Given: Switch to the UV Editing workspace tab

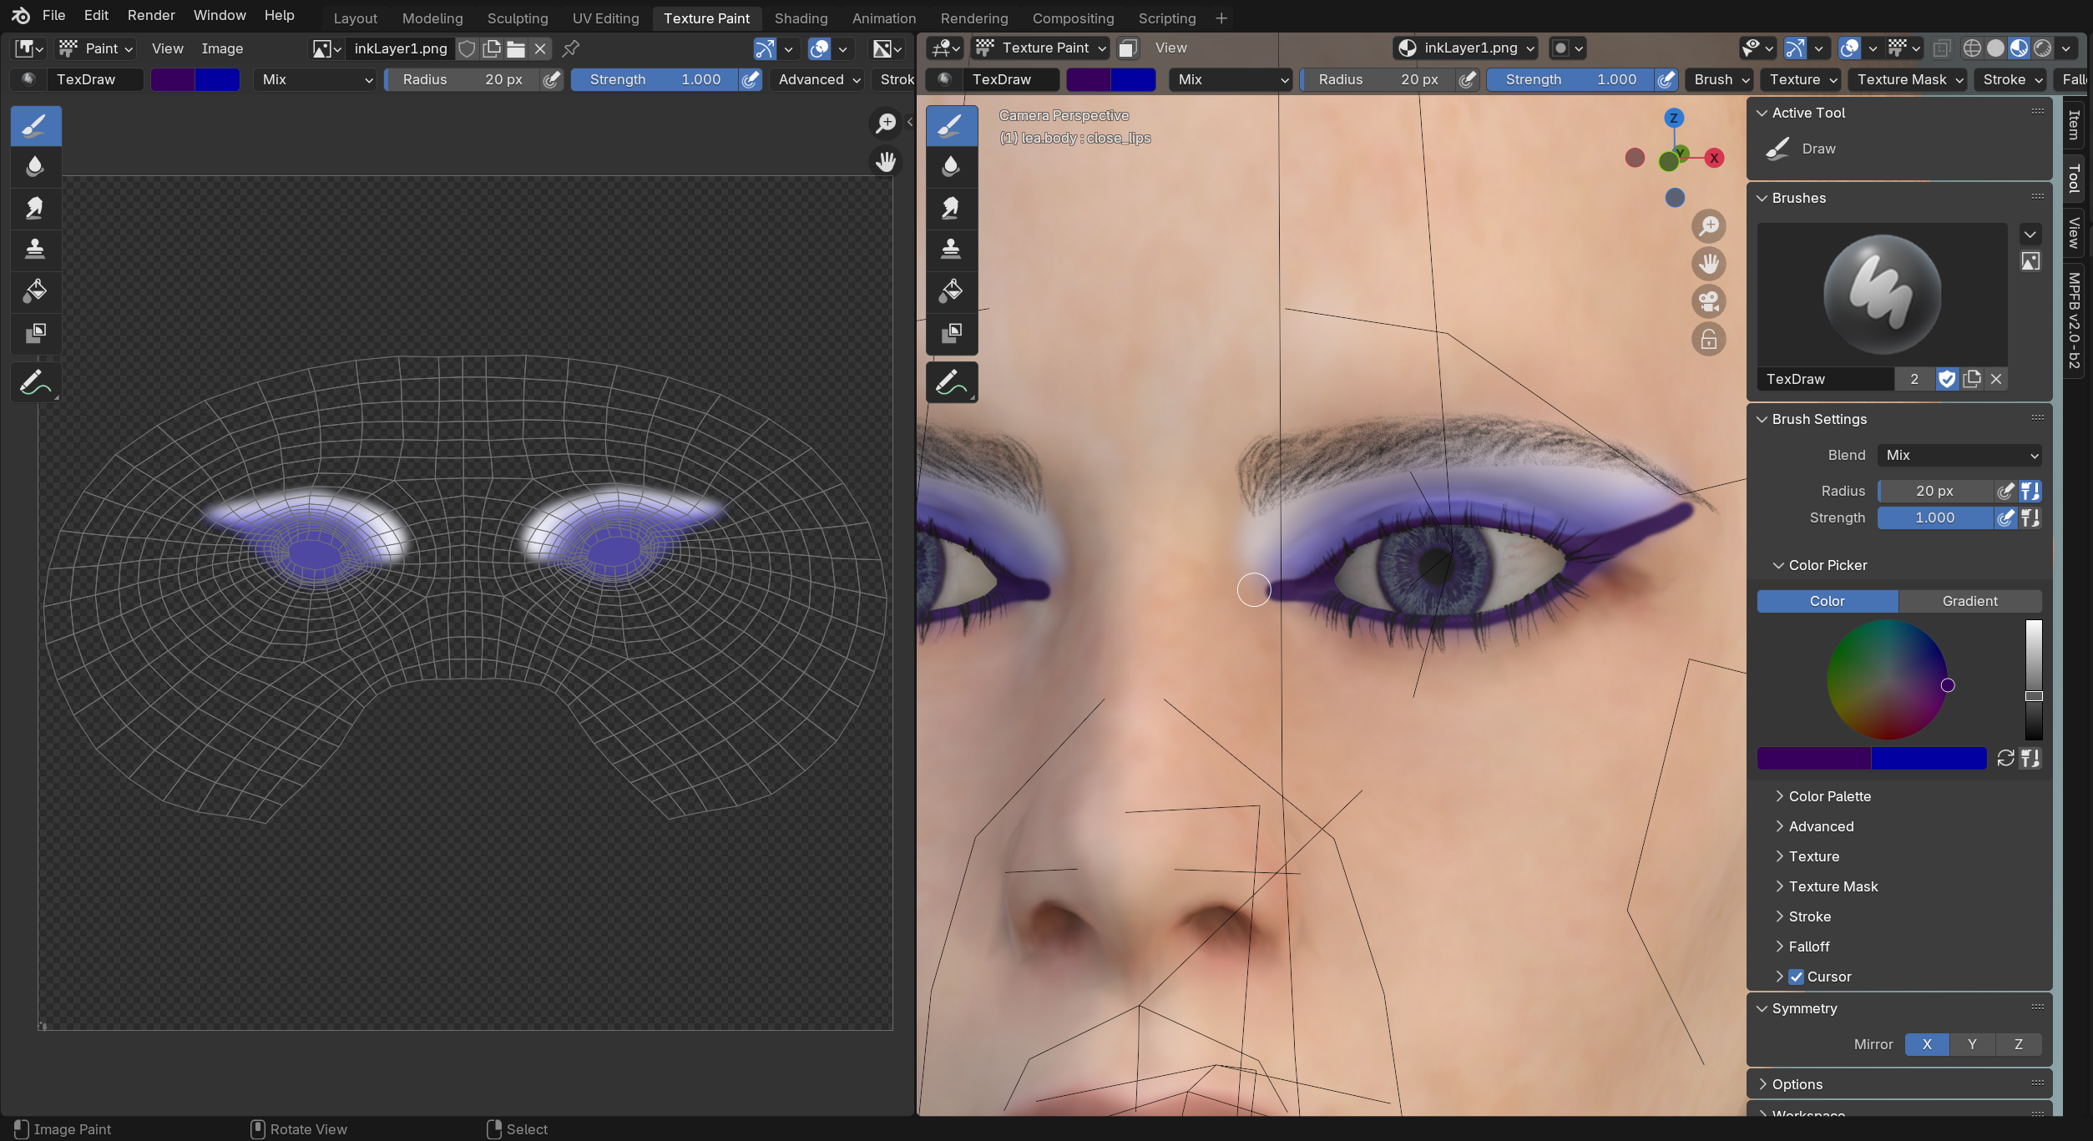Looking at the screenshot, I should click(x=605, y=18).
